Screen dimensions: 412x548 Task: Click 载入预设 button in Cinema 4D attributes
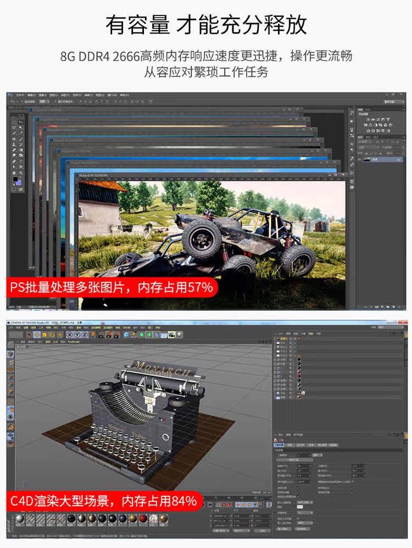[283, 529]
